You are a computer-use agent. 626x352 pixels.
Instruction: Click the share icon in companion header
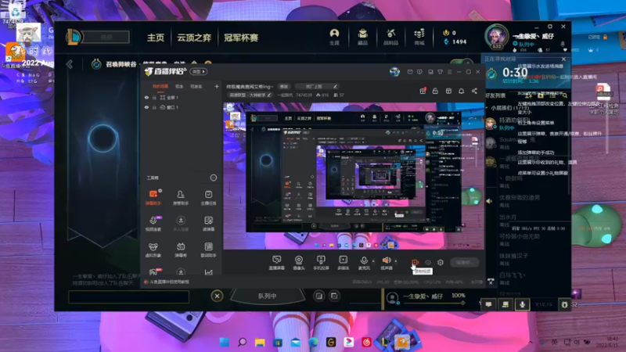click(x=474, y=91)
